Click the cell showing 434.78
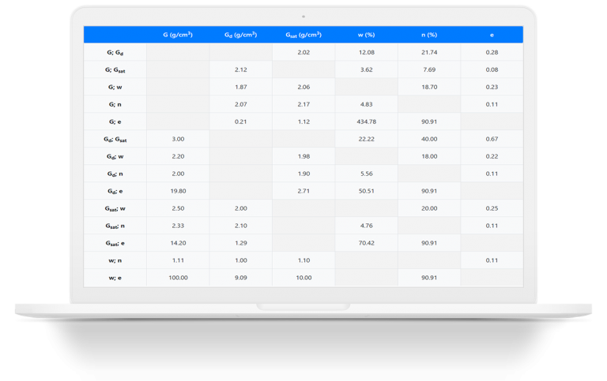The image size is (607, 381). pyautogui.click(x=366, y=121)
